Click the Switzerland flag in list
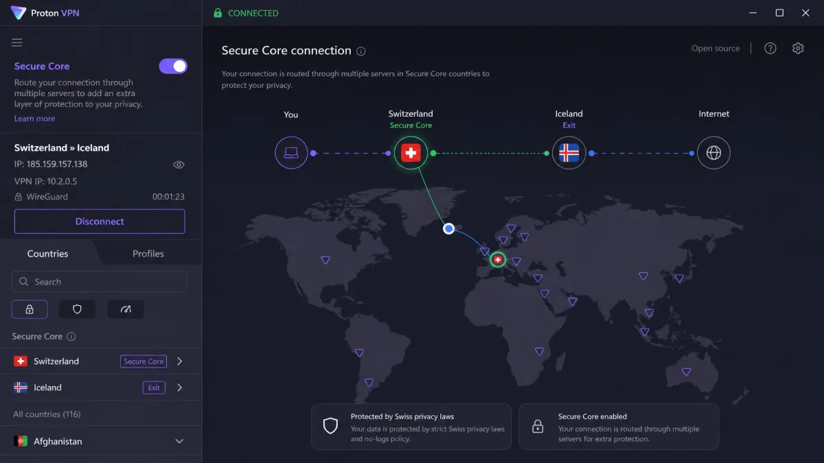The image size is (824, 463). tap(21, 361)
